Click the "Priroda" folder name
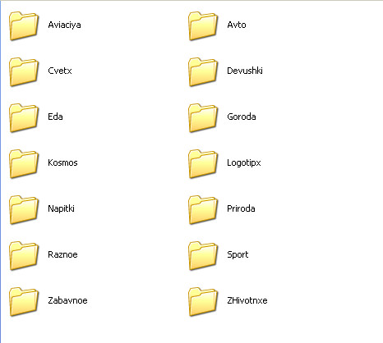Screen dimensions: 383x343 tap(241, 208)
